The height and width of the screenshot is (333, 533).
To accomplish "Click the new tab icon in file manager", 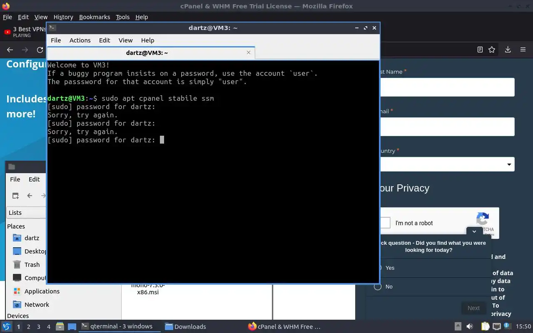I will [15, 196].
